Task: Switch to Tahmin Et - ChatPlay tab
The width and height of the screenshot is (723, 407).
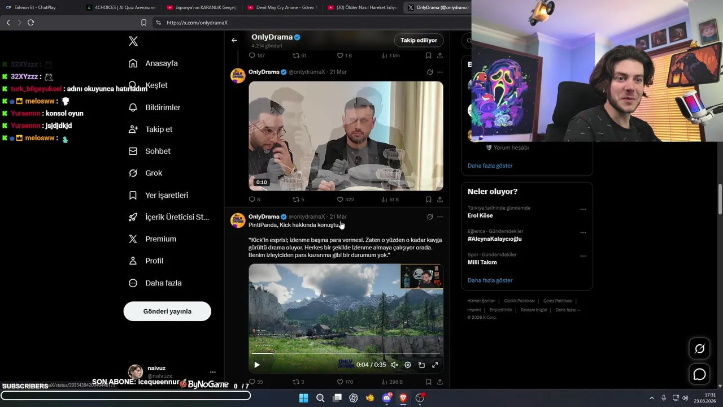Action: coord(40,7)
